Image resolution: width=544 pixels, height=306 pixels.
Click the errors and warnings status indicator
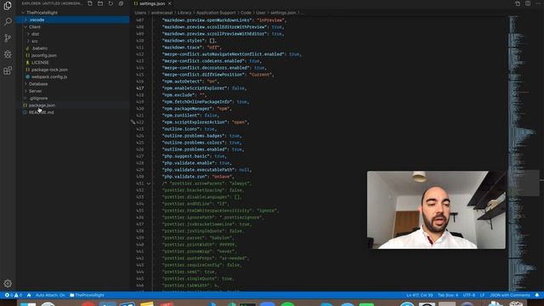point(14,295)
